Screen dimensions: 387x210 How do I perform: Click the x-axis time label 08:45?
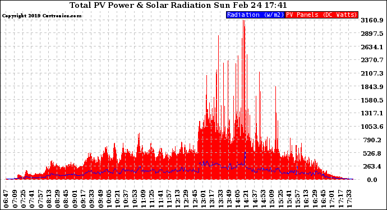click(66, 199)
